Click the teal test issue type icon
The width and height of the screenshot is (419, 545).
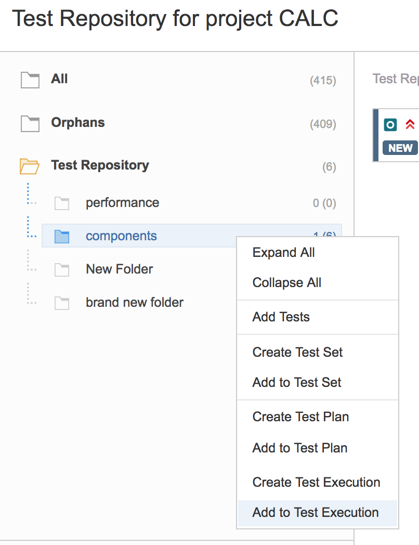coord(390,124)
